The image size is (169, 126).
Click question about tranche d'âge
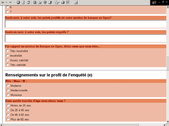[x=35, y=101]
